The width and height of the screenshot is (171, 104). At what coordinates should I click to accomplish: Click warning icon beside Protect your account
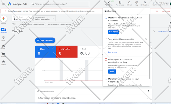106,59
